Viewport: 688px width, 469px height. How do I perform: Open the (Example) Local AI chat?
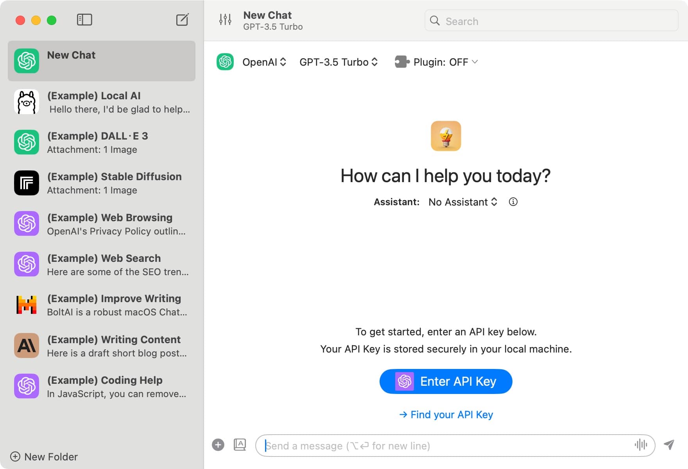(x=102, y=102)
